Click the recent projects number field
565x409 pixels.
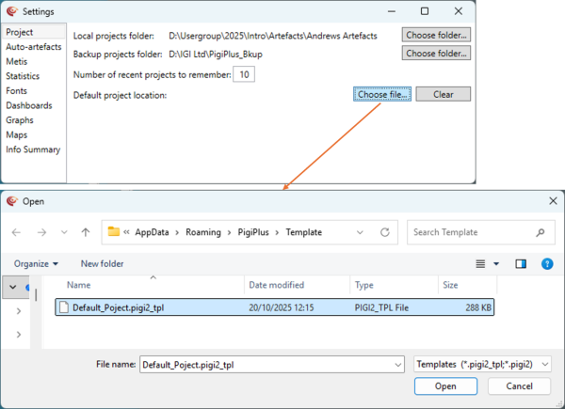tap(243, 74)
